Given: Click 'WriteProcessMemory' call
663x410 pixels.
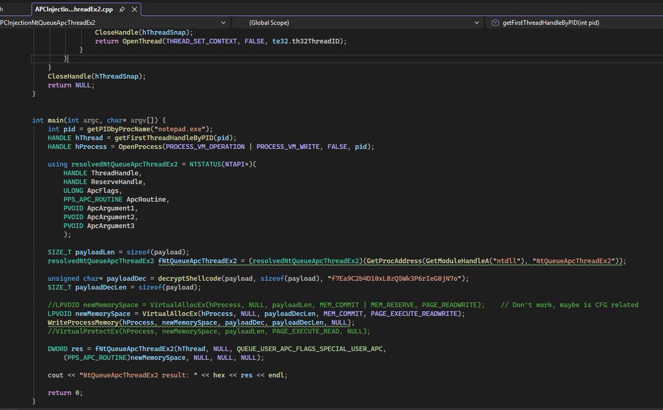Looking at the screenshot, I should 83,323.
